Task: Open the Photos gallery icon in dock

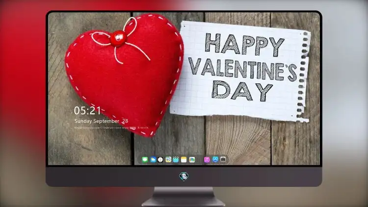Action: click(192, 160)
